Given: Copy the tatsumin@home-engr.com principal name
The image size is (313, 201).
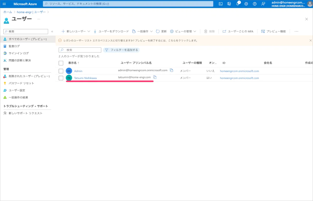Looking at the screenshot, I should 155,77.
